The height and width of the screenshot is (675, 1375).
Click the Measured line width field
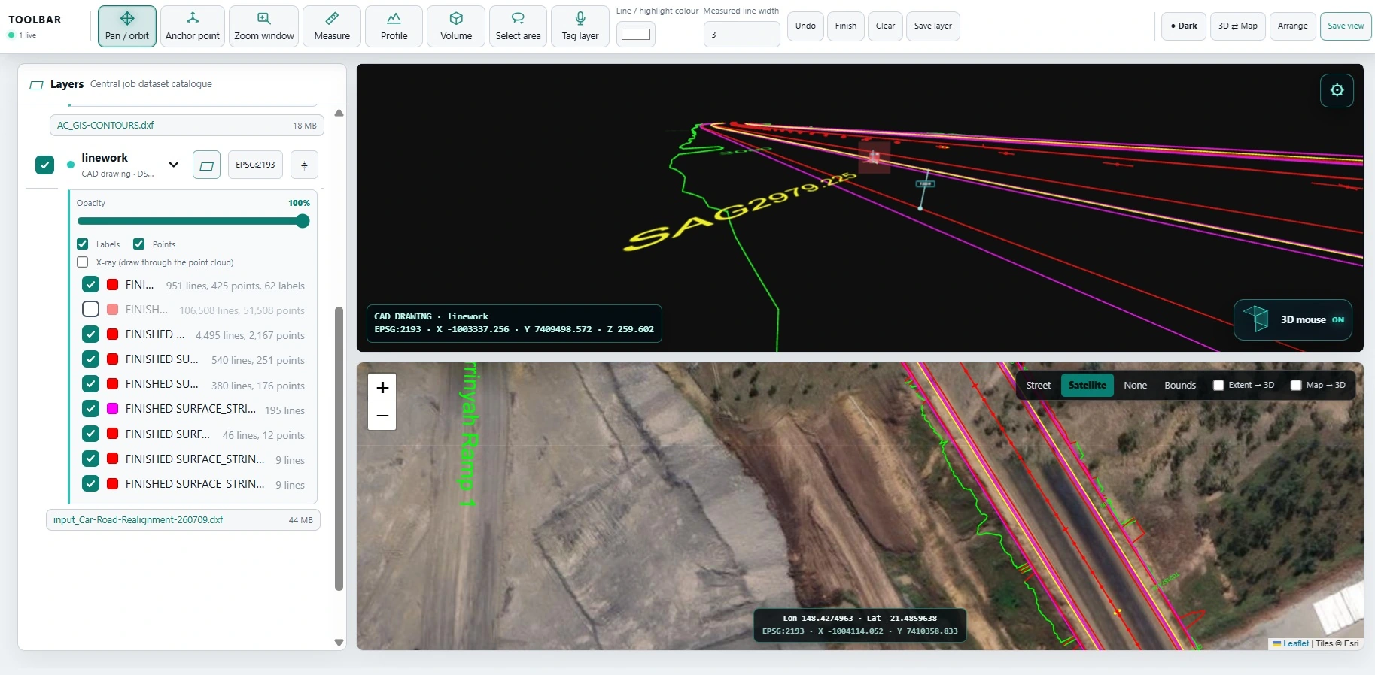point(741,35)
